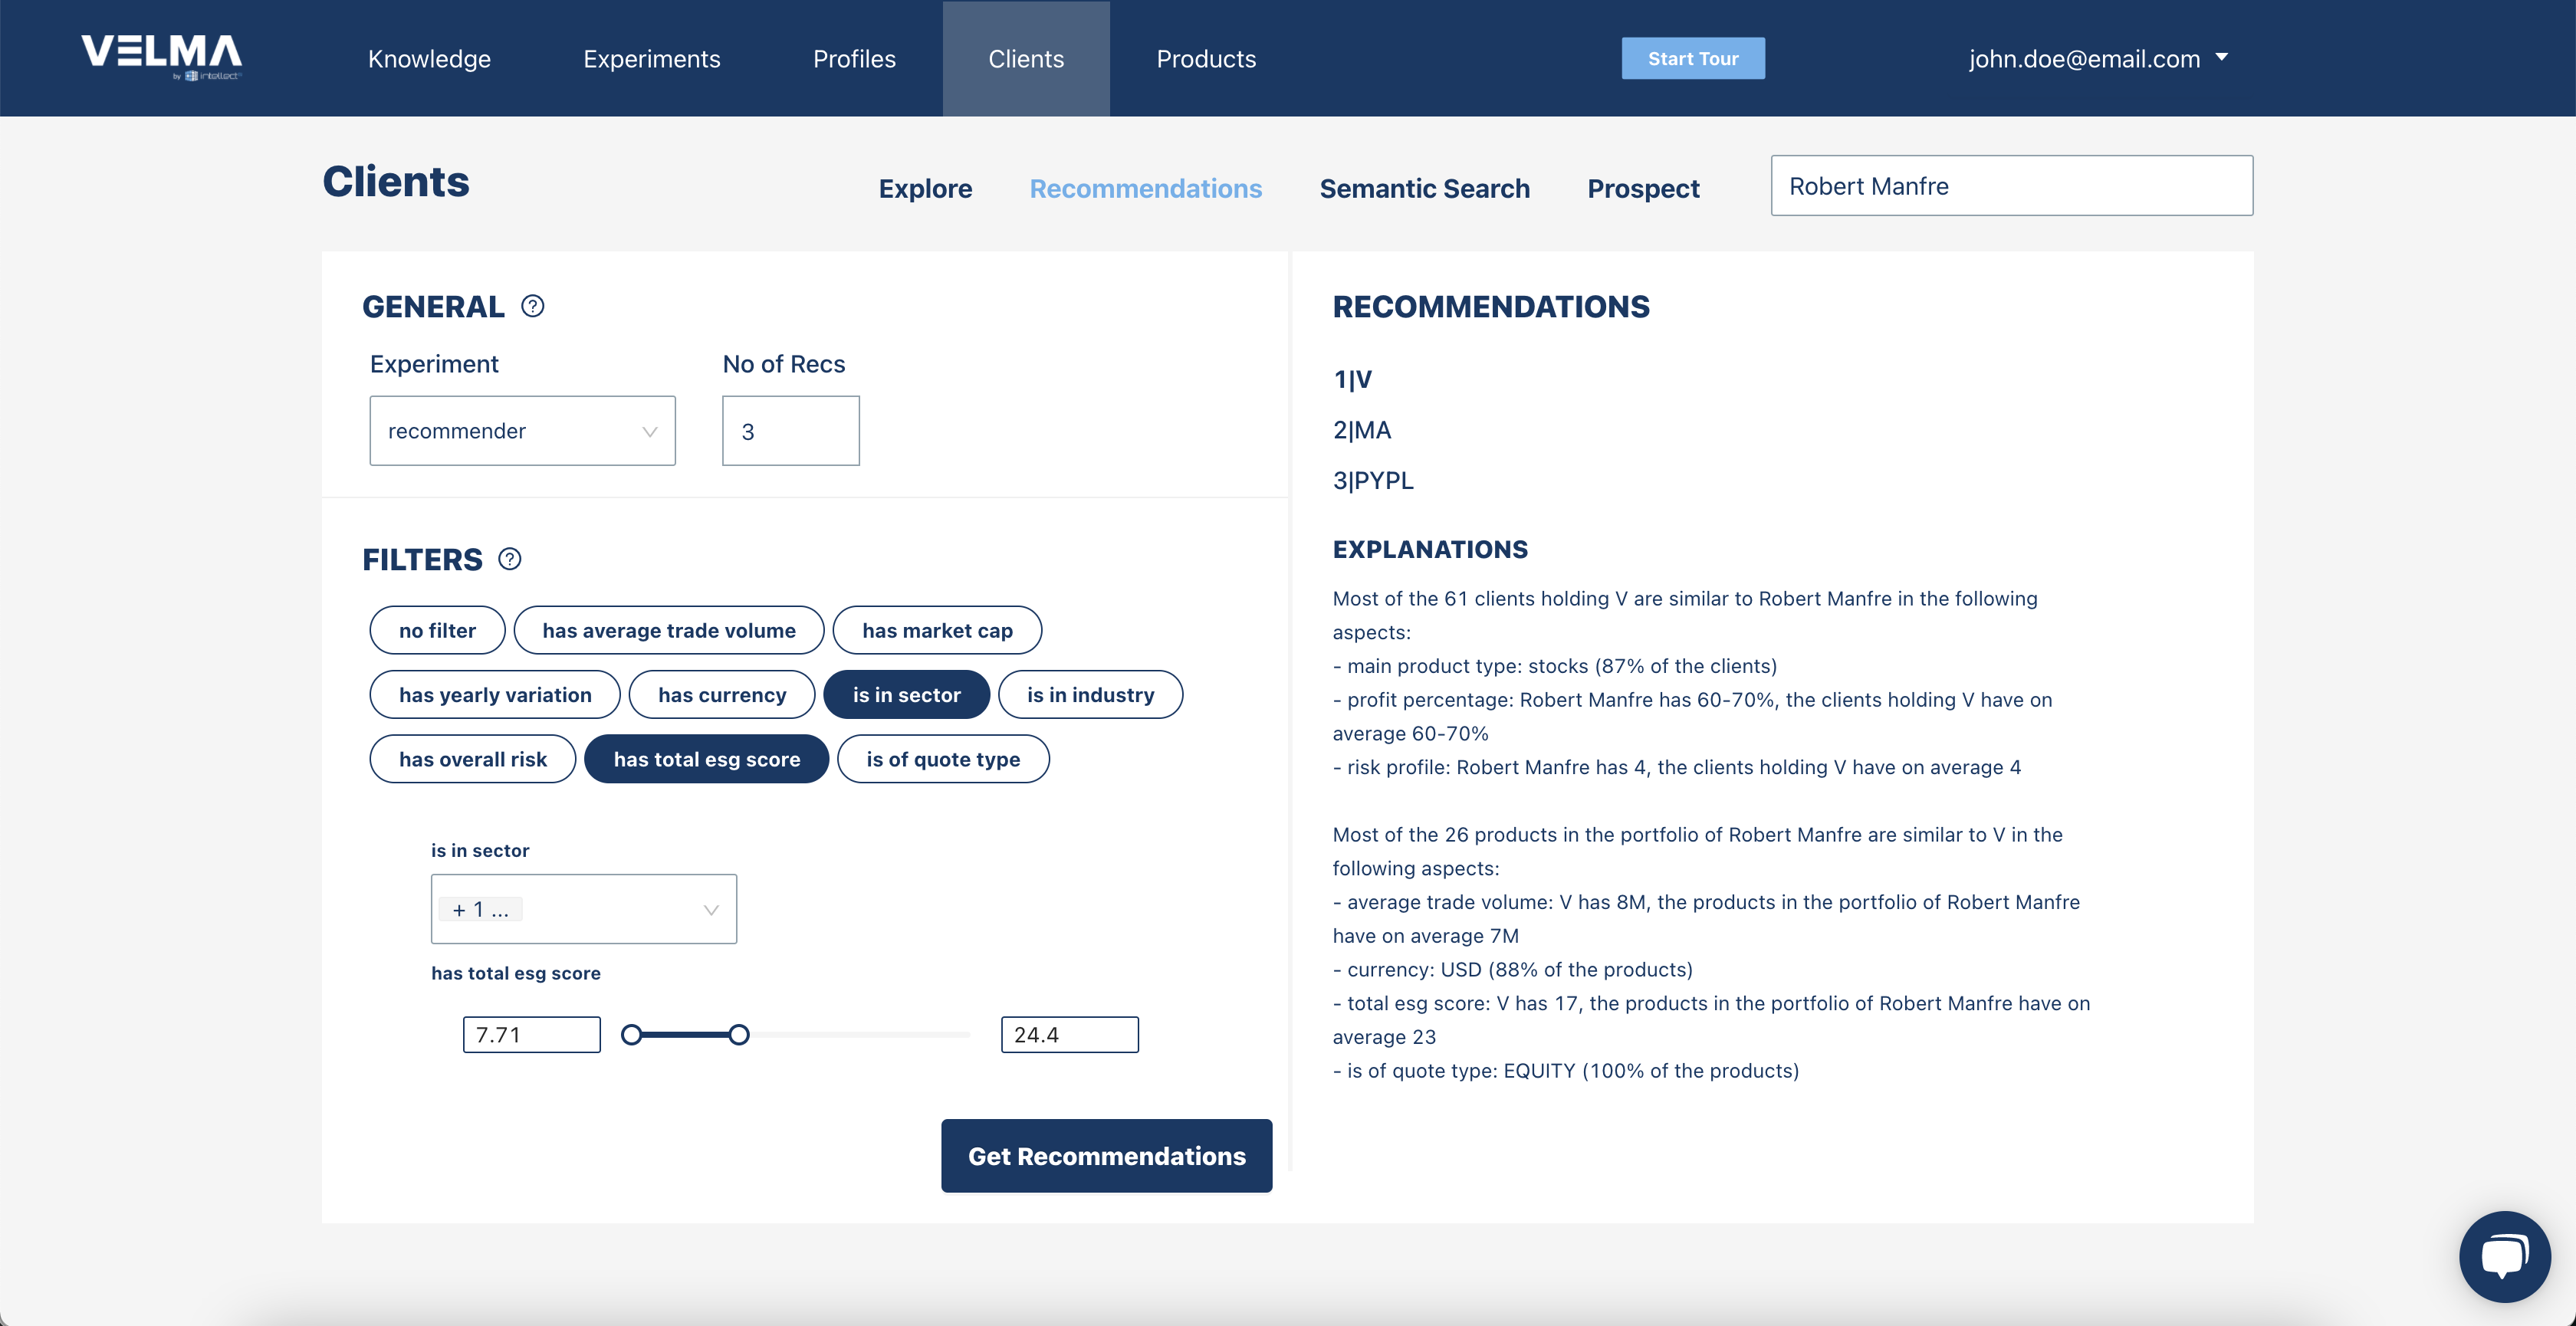
Task: Enable the 'has market cap' filter
Action: 937,630
